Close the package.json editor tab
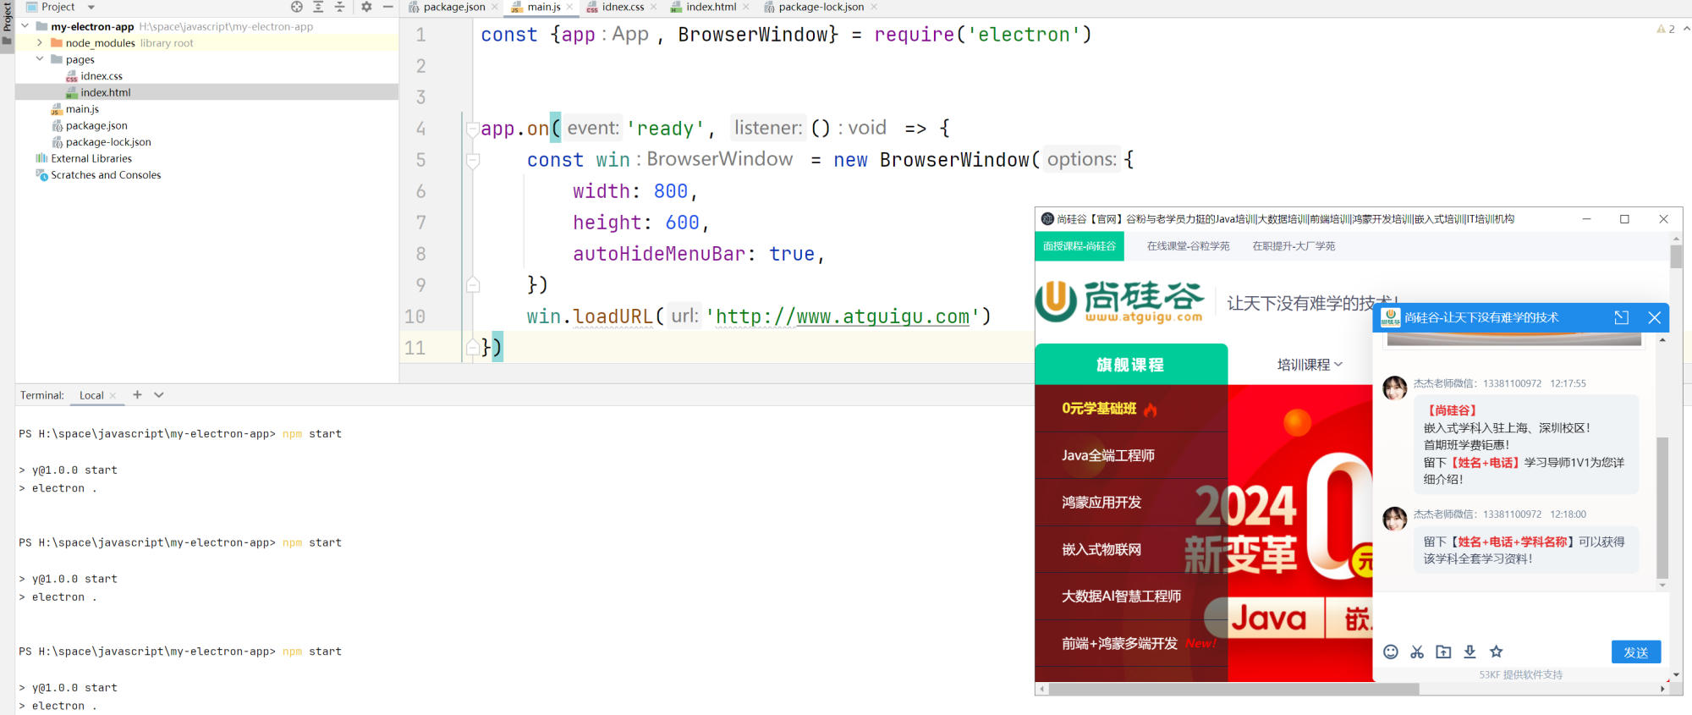Screen dimensions: 1692x715 (495, 7)
